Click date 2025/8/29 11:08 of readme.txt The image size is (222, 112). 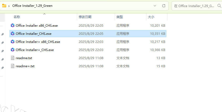(x=91, y=58)
